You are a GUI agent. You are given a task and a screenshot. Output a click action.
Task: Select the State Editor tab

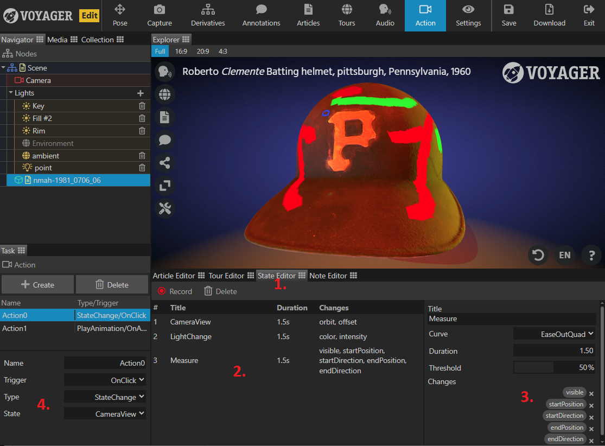pyautogui.click(x=282, y=276)
